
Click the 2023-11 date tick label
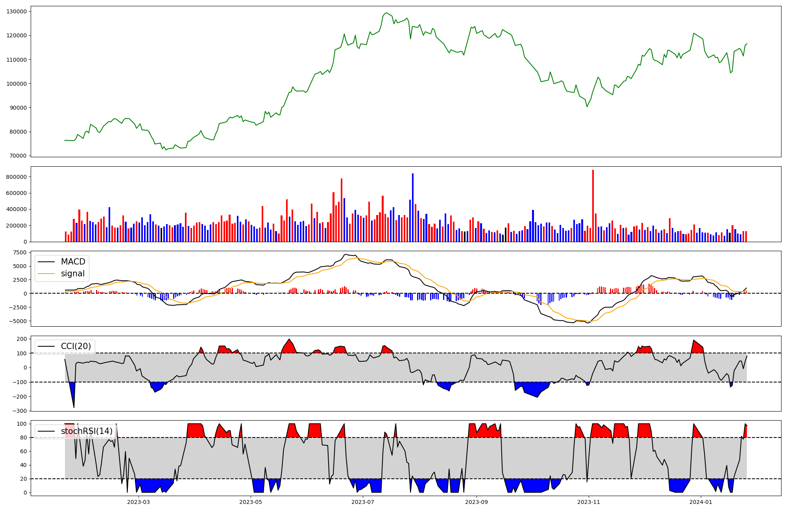589,502
